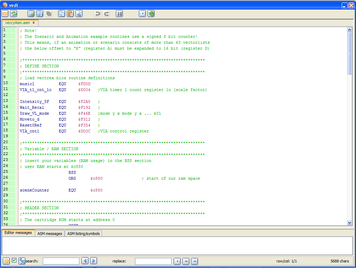This screenshot has width=356, height=268.
Task: Click the editor's vertical scrollbar down arrow
Action: coord(349,223)
